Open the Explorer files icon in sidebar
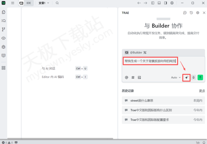This screenshot has width=207, height=144. point(3,12)
